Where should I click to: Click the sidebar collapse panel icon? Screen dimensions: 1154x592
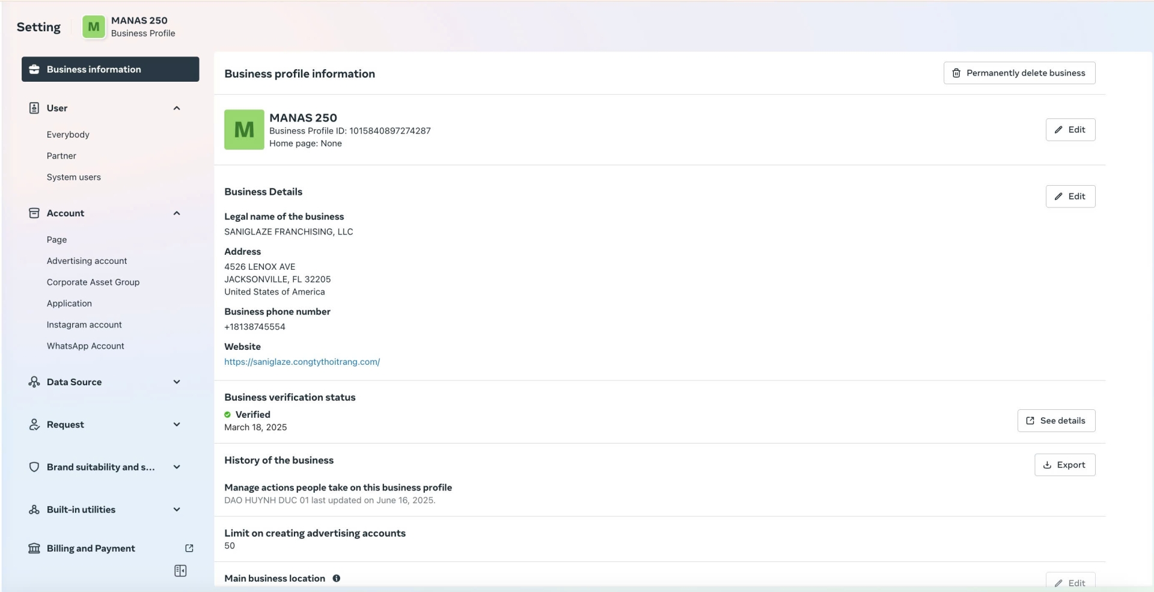click(x=180, y=570)
